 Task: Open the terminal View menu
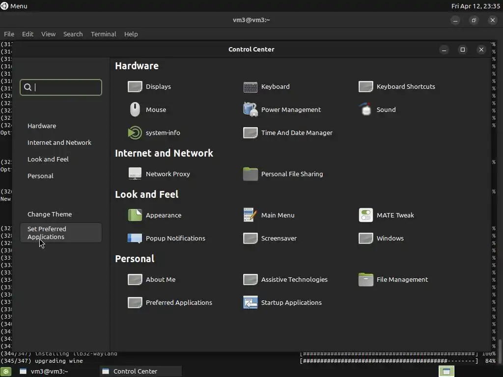(x=49, y=34)
